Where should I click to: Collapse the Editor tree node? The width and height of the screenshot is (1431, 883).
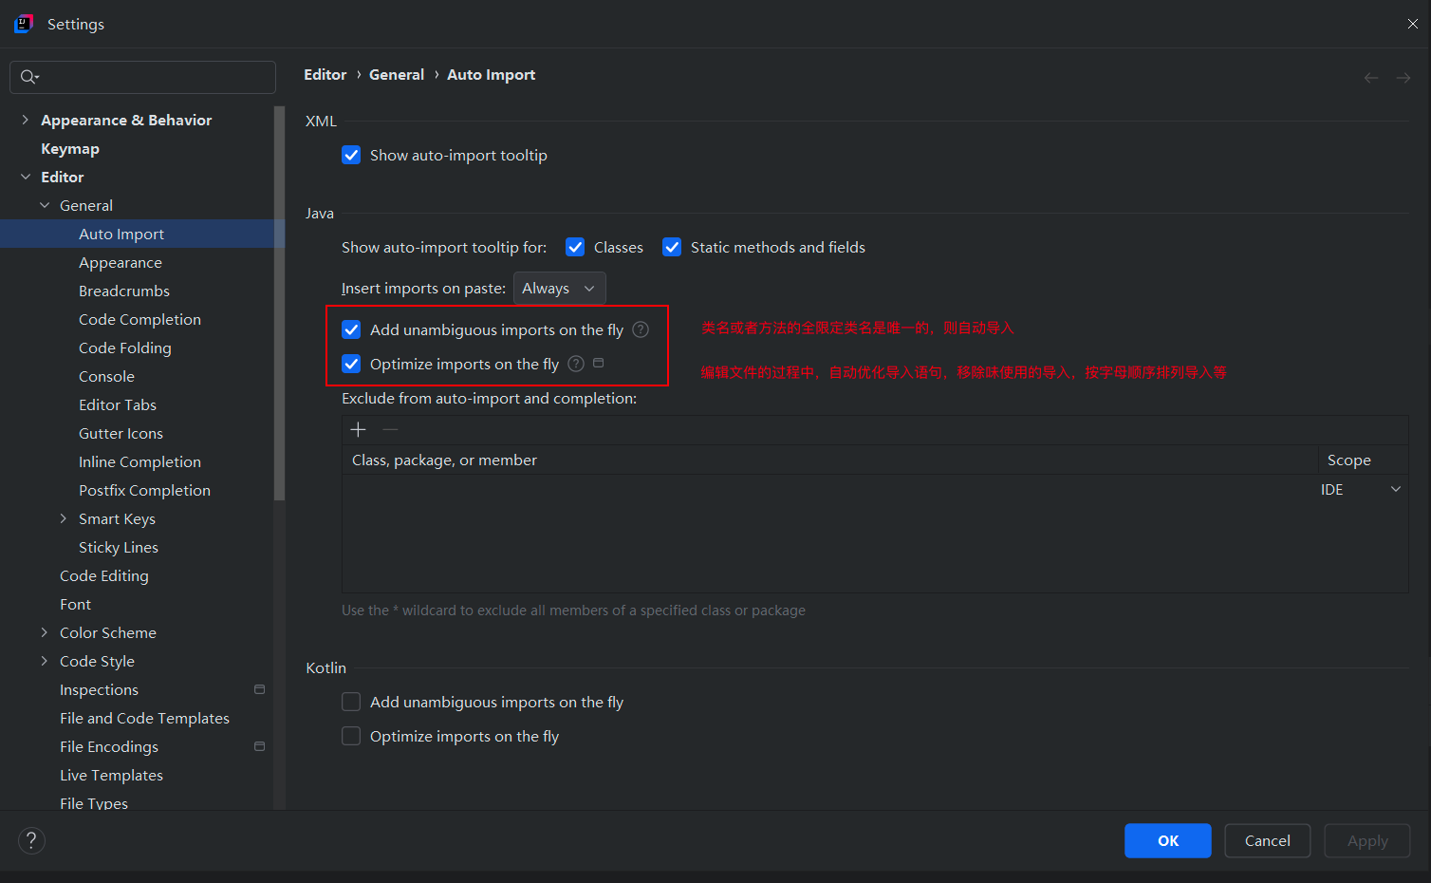coord(26,177)
